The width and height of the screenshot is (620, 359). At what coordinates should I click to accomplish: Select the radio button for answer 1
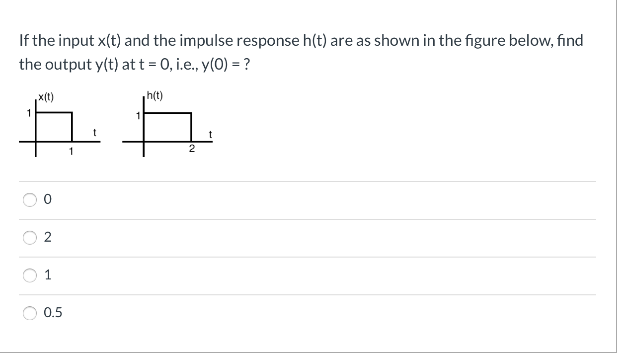(29, 275)
